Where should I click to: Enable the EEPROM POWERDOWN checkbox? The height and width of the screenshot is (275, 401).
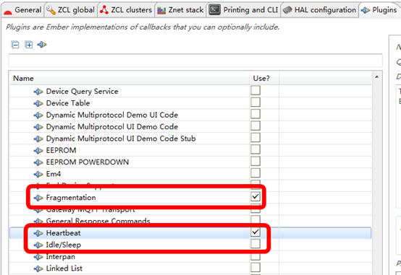tap(256, 161)
